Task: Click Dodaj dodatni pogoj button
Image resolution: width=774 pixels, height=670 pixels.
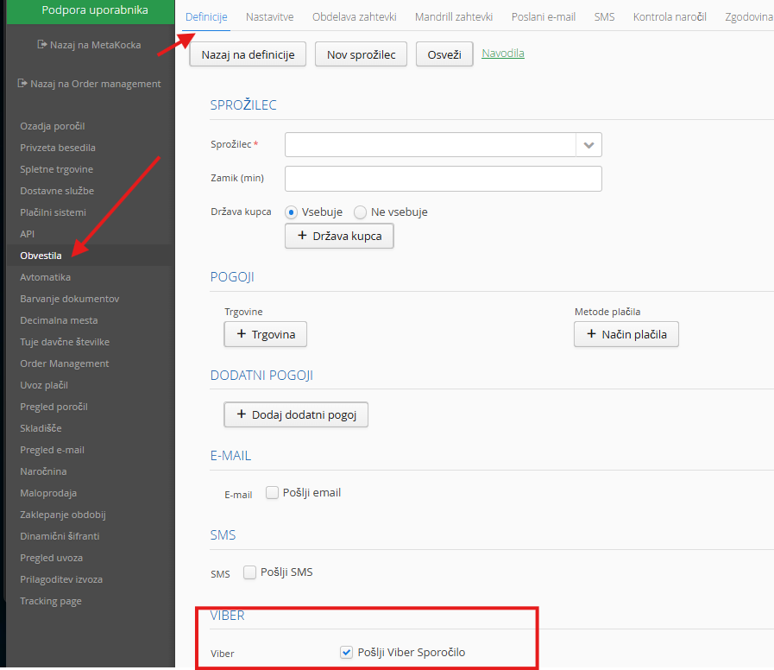Action: coord(296,414)
